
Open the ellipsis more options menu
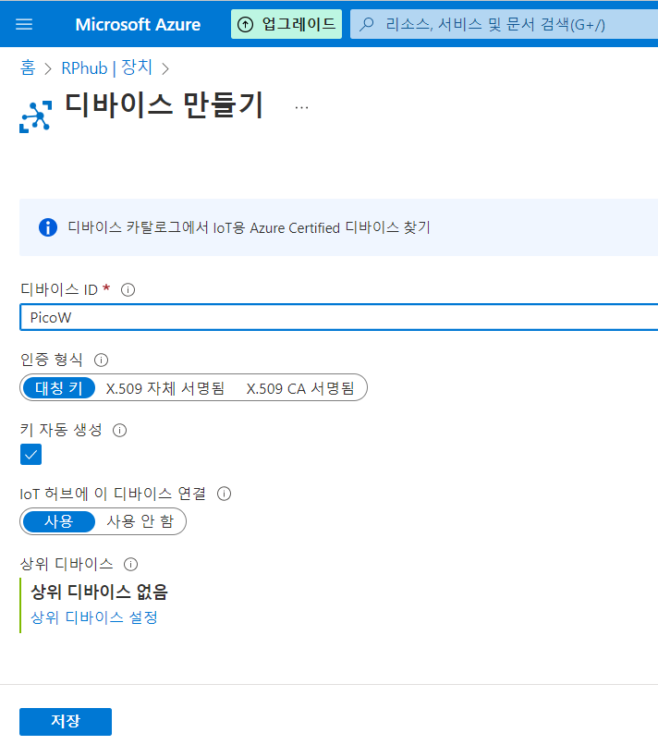pyautogui.click(x=301, y=108)
